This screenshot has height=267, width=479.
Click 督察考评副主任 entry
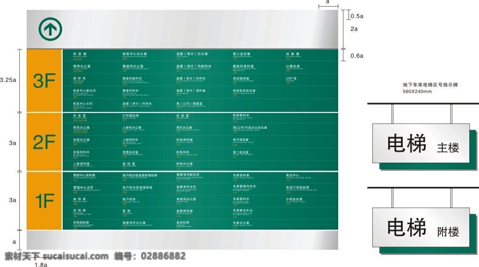point(188,175)
